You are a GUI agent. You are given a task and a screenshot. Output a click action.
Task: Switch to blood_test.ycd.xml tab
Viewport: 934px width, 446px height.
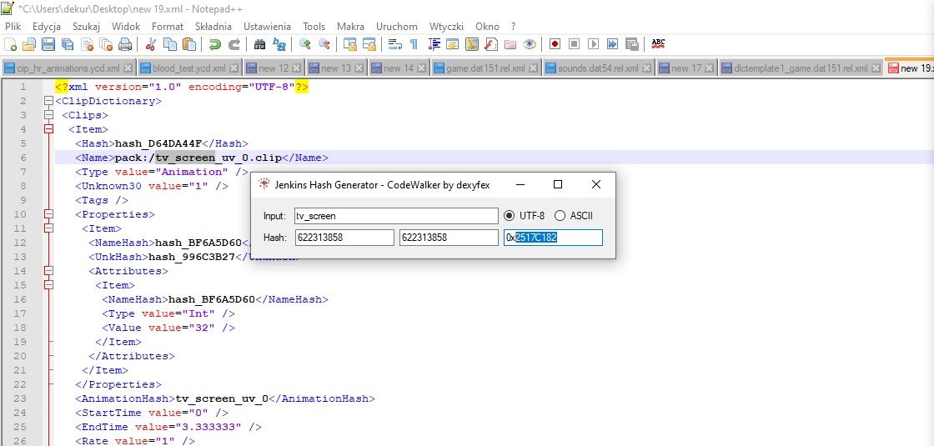188,68
